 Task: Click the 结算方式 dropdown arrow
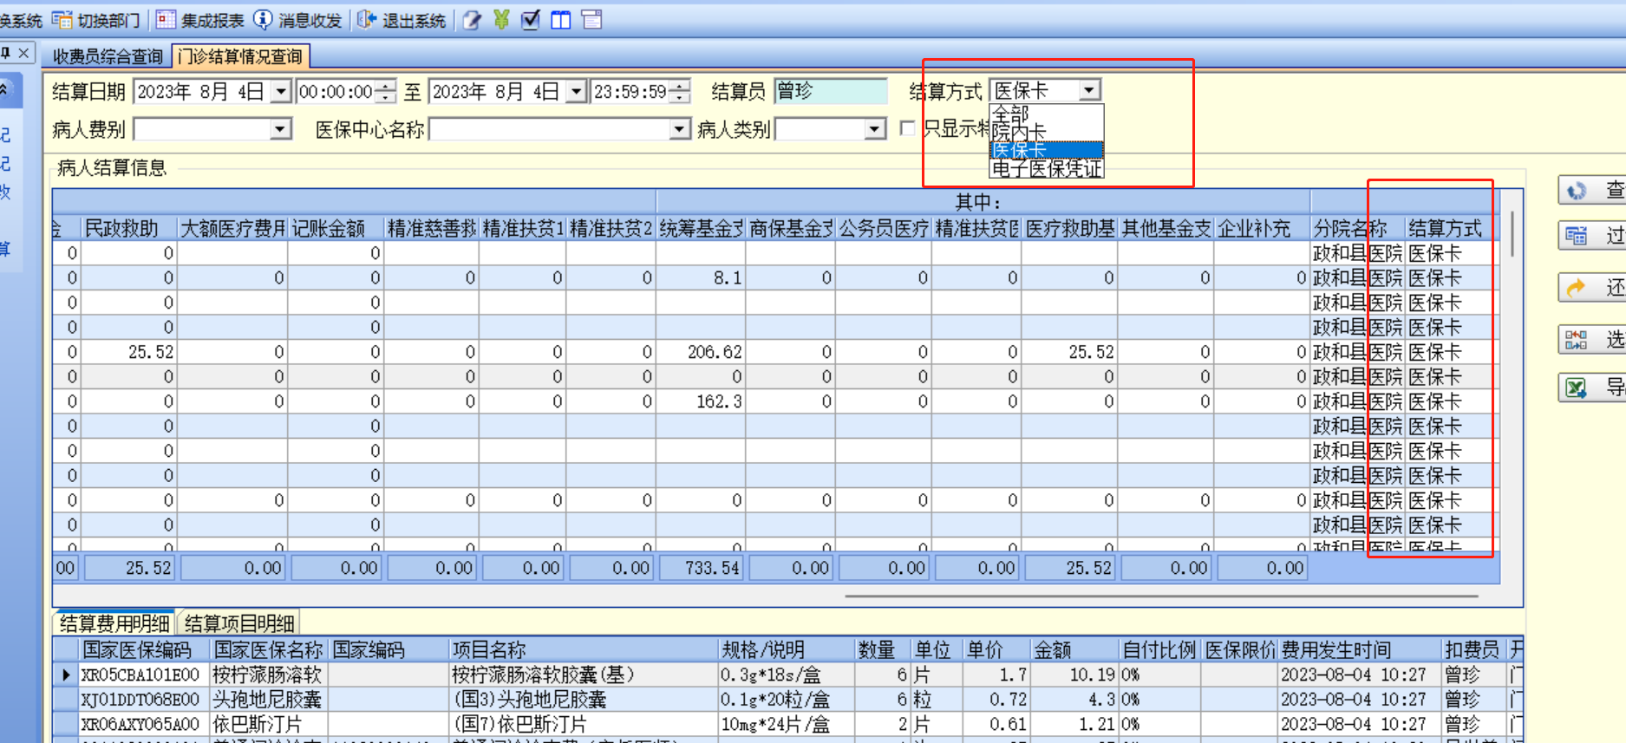1090,90
